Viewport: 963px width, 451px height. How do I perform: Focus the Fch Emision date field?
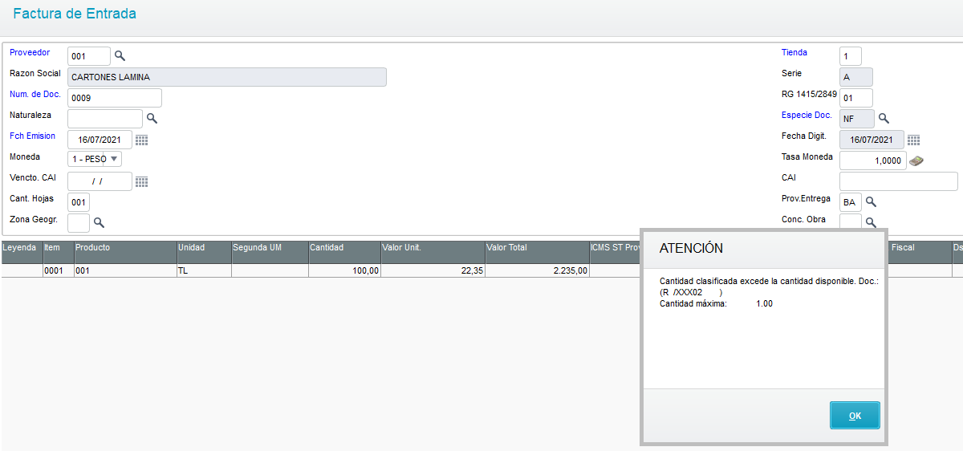click(100, 140)
